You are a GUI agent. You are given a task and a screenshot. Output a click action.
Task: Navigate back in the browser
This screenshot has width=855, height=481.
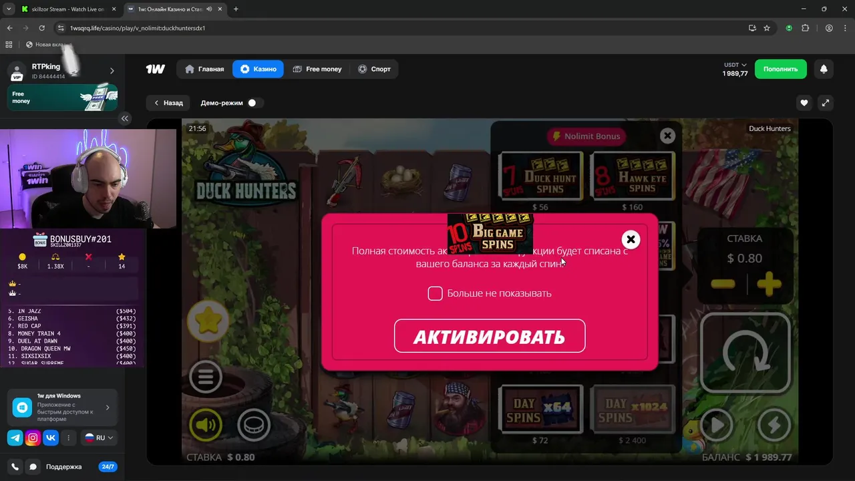pyautogui.click(x=9, y=28)
